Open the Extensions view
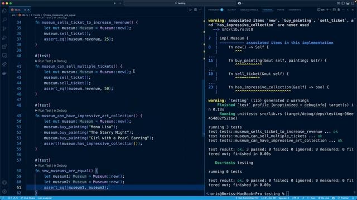 click(x=4, y=47)
